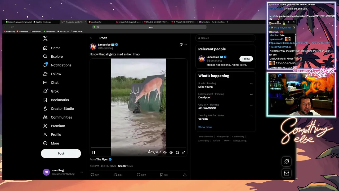Viewport: 339px width, 191px height.
Task: Open a new browser tab
Action: (x=227, y=22)
